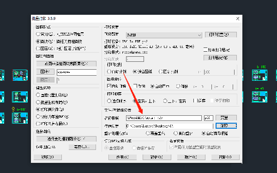The image size is (277, 173).
Task: Select the ask on duplicate names option
Action: coord(175,133)
